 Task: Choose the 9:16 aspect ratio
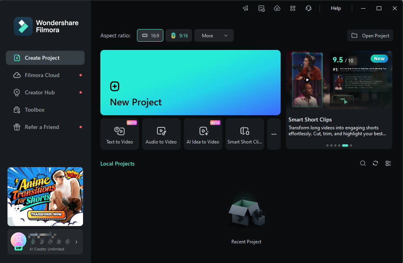click(x=179, y=35)
